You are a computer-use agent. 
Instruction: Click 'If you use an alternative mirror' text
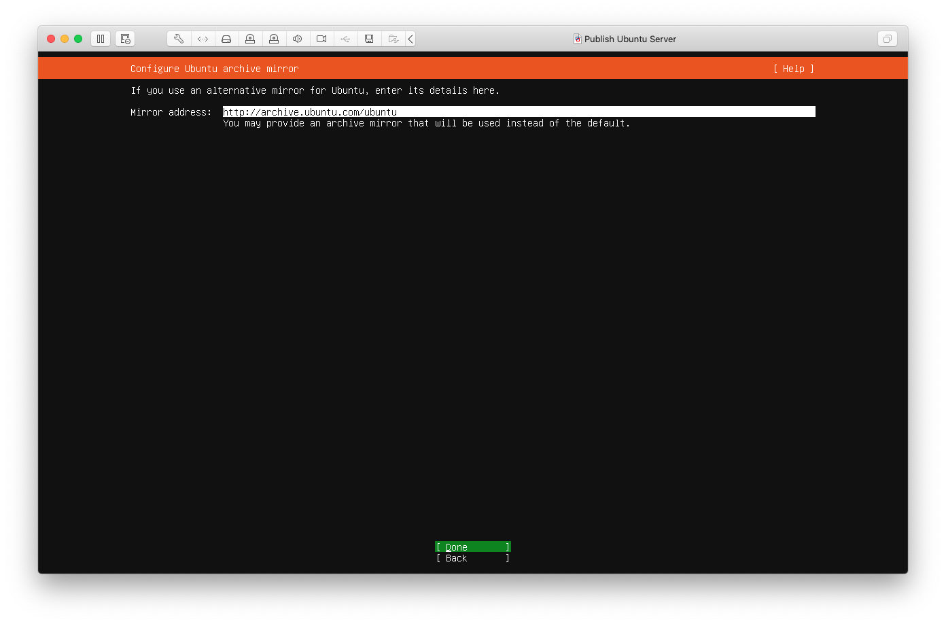[315, 90]
